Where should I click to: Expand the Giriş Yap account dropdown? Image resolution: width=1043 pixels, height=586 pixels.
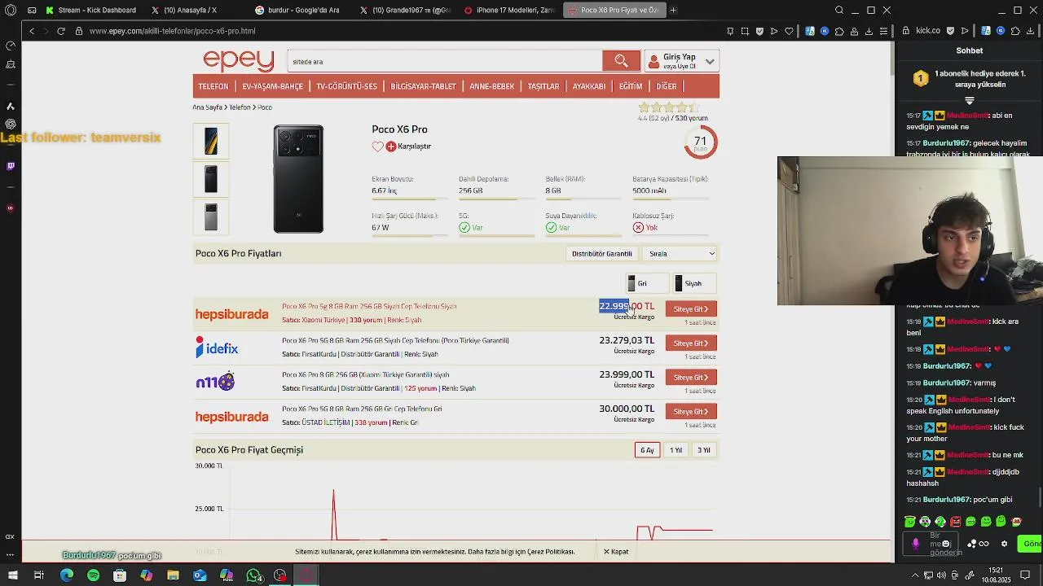pos(710,62)
